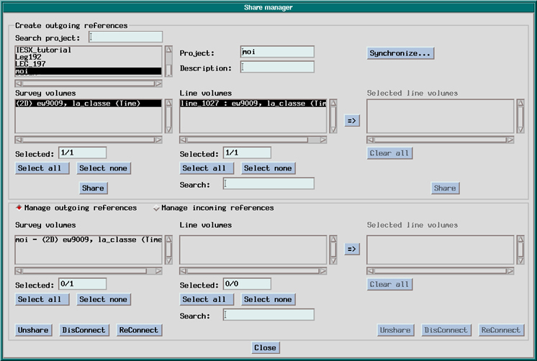This screenshot has height=361, width=537.
Task: Click Unshare for selected line volumes
Action: (x=395, y=330)
